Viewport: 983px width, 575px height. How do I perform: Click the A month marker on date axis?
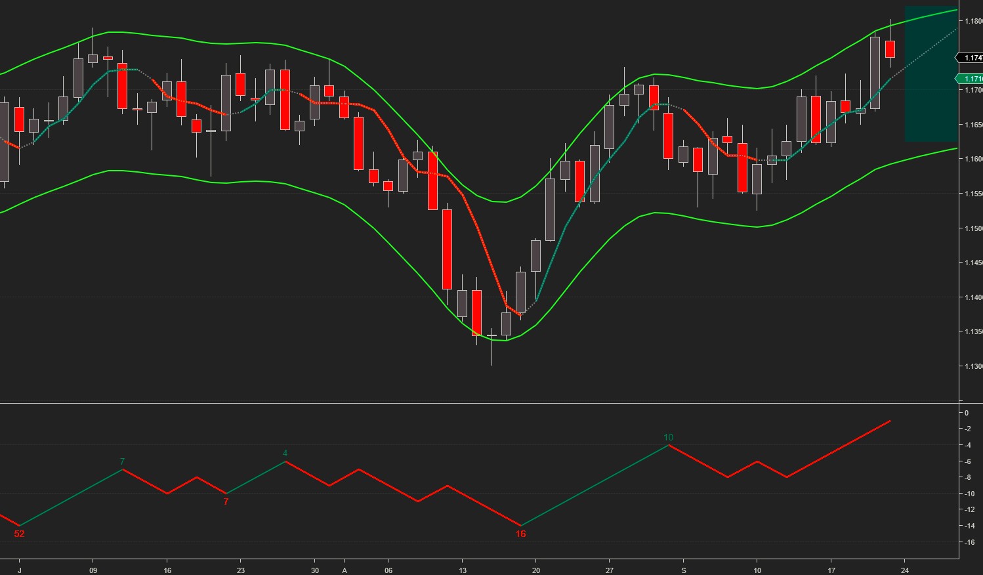[345, 570]
